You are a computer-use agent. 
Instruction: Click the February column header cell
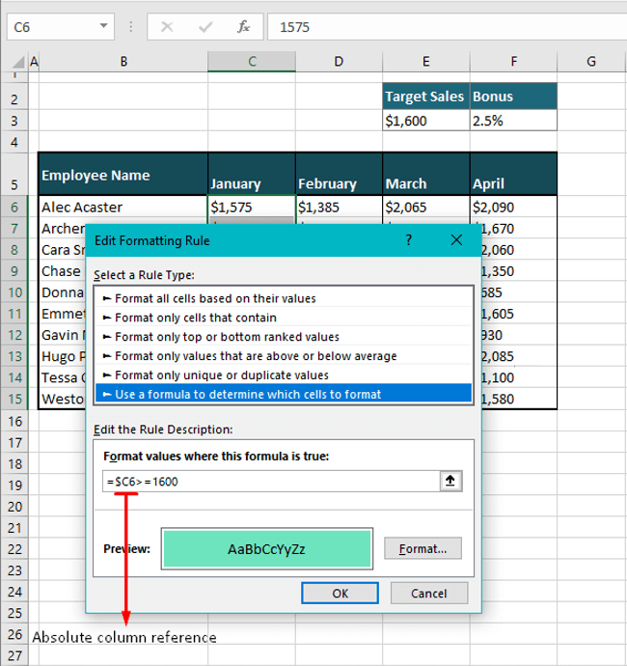(x=339, y=174)
